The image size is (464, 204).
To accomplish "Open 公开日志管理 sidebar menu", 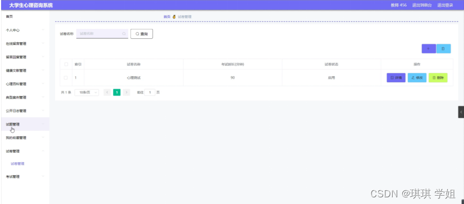I will 26,111.
